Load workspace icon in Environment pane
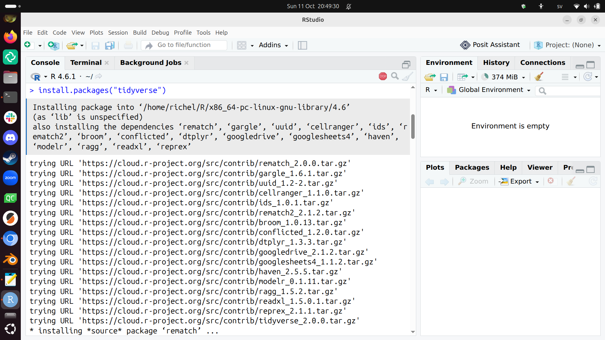This screenshot has width=605, height=340. (x=430, y=77)
